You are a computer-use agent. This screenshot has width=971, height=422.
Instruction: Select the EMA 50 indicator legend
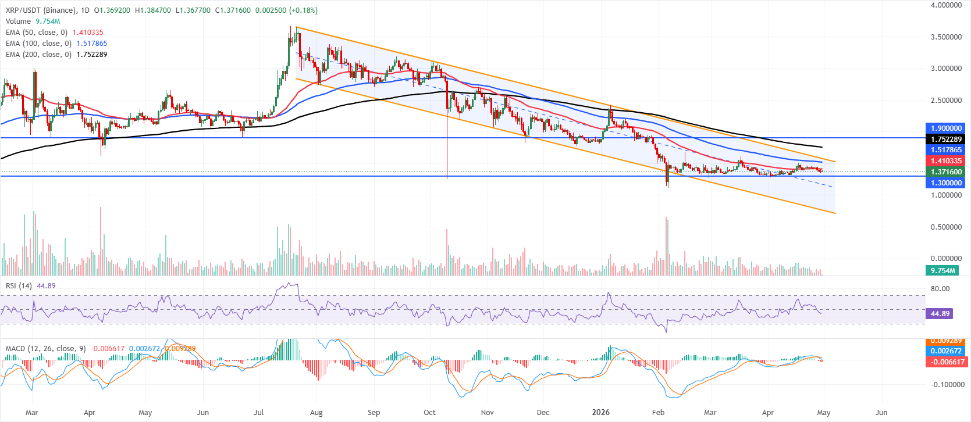(x=36, y=33)
